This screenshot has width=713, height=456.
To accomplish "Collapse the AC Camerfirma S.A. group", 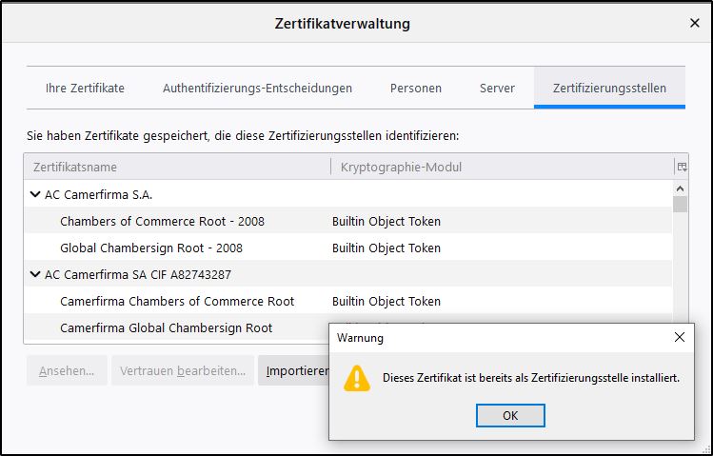I will tap(35, 194).
